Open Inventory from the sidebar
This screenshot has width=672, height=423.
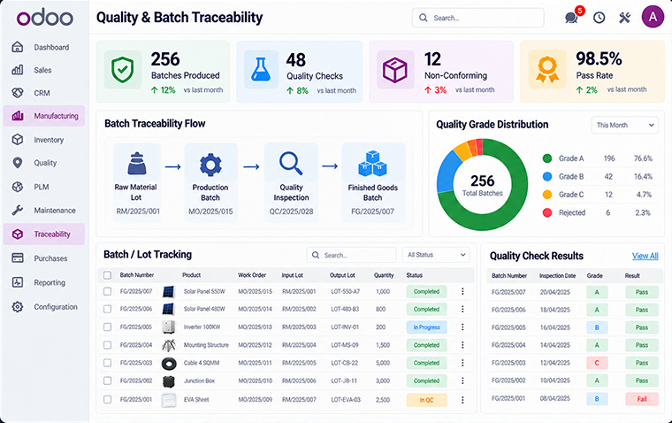click(x=44, y=140)
